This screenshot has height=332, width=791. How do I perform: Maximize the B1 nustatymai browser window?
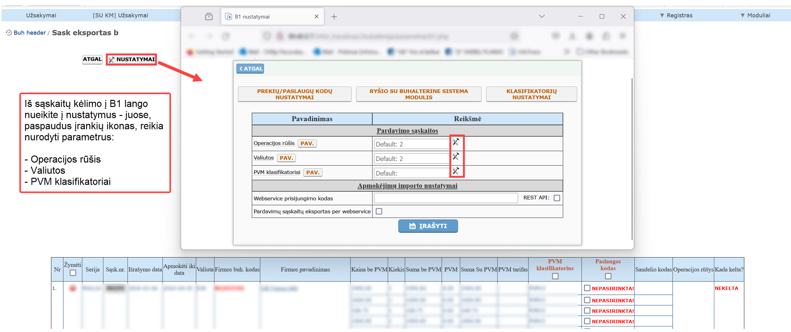coord(601,16)
